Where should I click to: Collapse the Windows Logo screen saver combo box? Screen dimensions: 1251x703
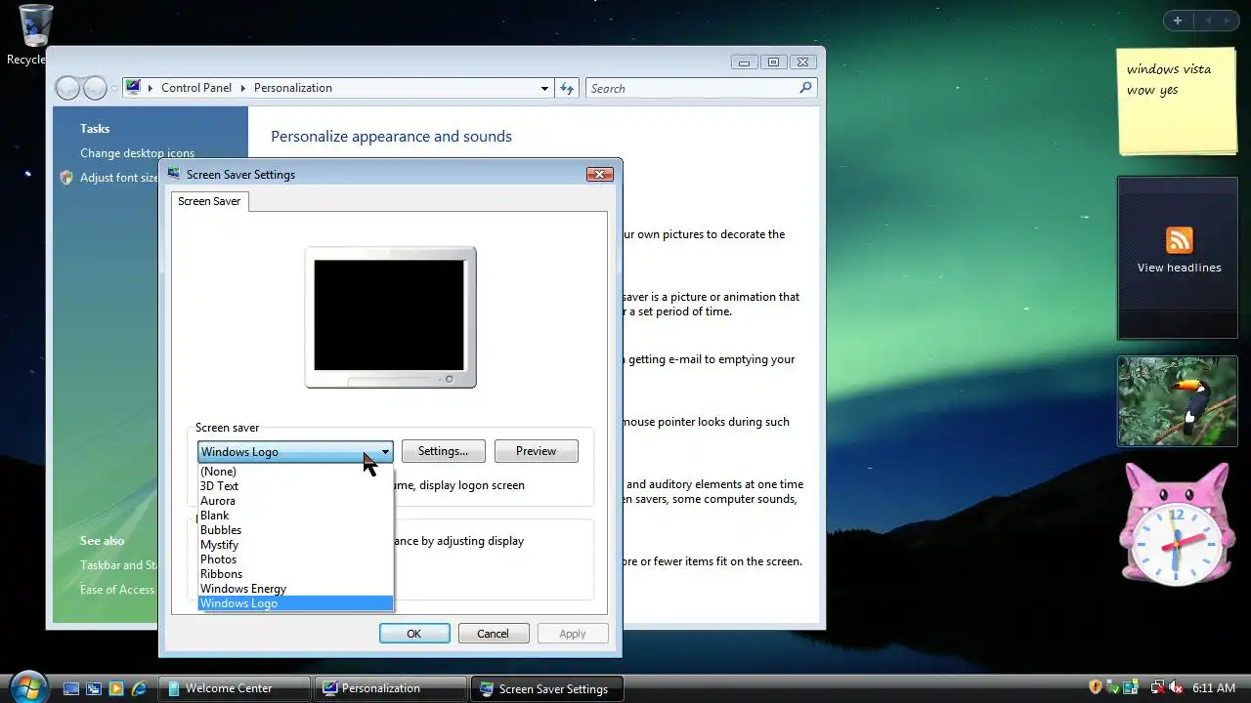385,451
